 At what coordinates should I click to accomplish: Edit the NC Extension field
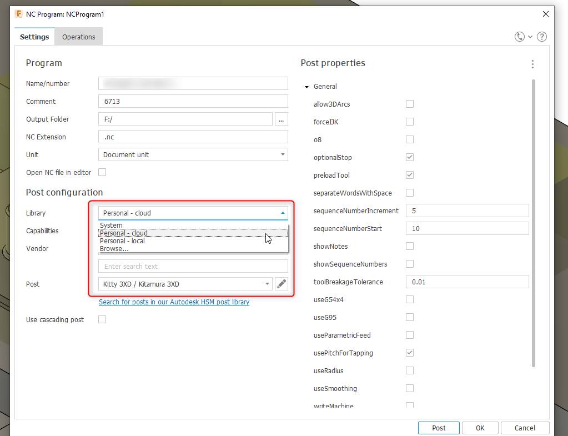click(x=193, y=137)
